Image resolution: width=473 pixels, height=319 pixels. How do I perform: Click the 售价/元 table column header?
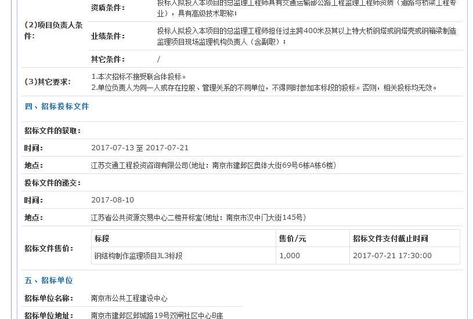click(x=293, y=238)
